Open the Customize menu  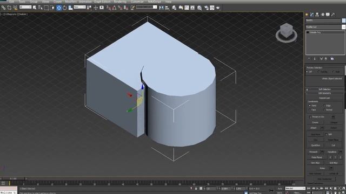[x=137, y=2]
